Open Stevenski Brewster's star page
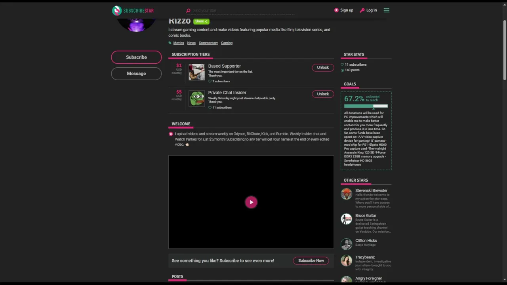507x285 pixels. point(371,190)
